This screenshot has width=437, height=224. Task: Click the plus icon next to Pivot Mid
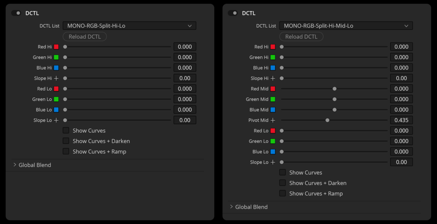point(272,120)
